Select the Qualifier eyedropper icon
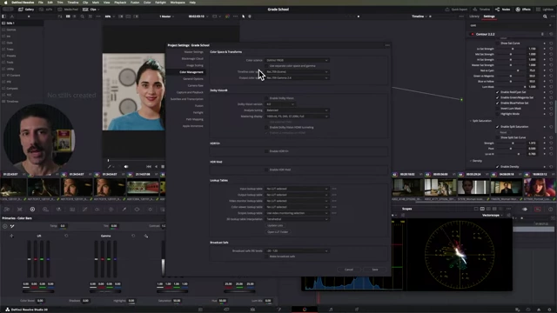This screenshot has width=557, height=313. pos(124,210)
